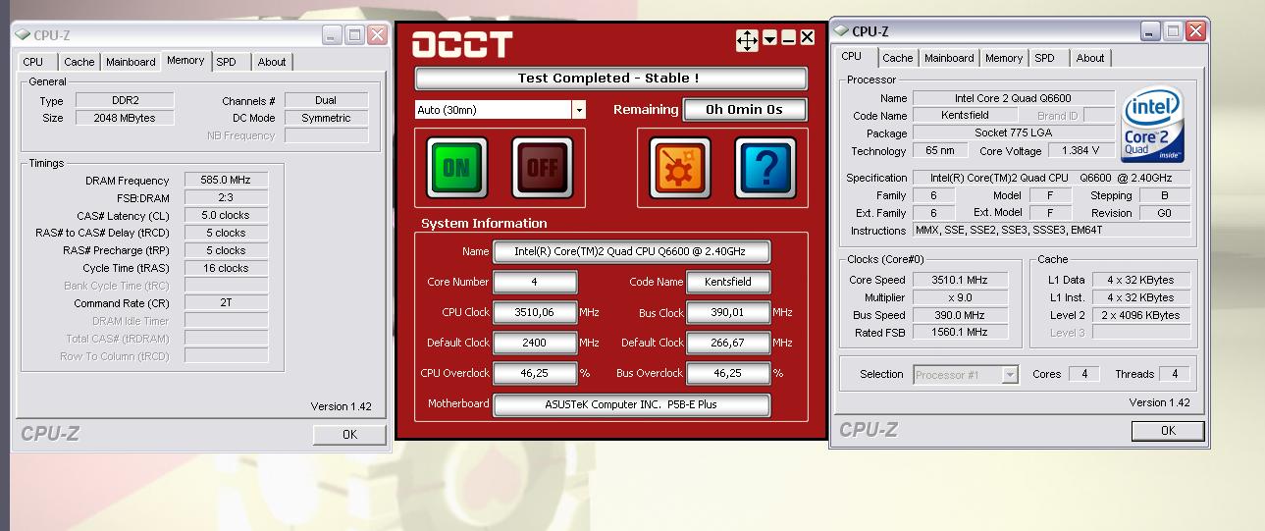Click the Test Completed - Stable status bar
This screenshot has width=1265, height=531.
(x=610, y=79)
